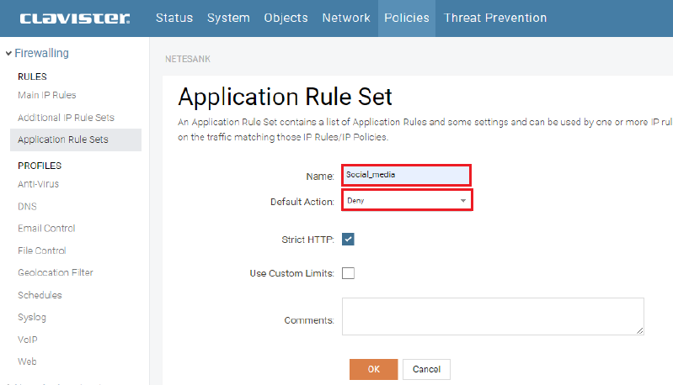
Task: Click the NETESANK breadcrumb link
Action: 187,61
